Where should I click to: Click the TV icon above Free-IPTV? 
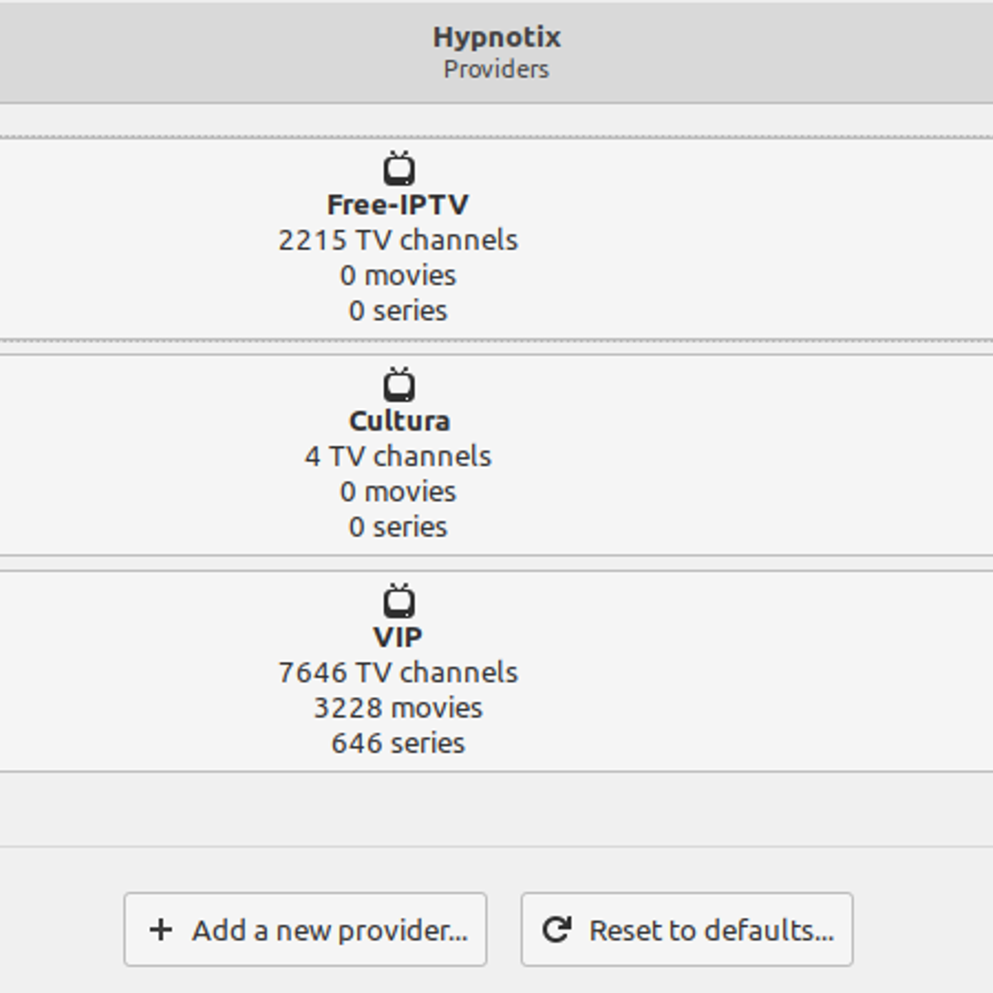click(x=400, y=168)
